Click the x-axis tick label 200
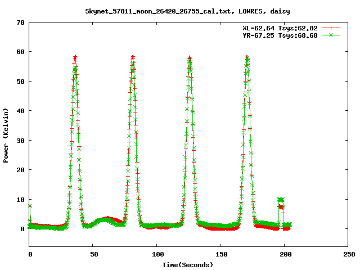Image resolution: width=360 pixels, height=270 pixels. 285,254
